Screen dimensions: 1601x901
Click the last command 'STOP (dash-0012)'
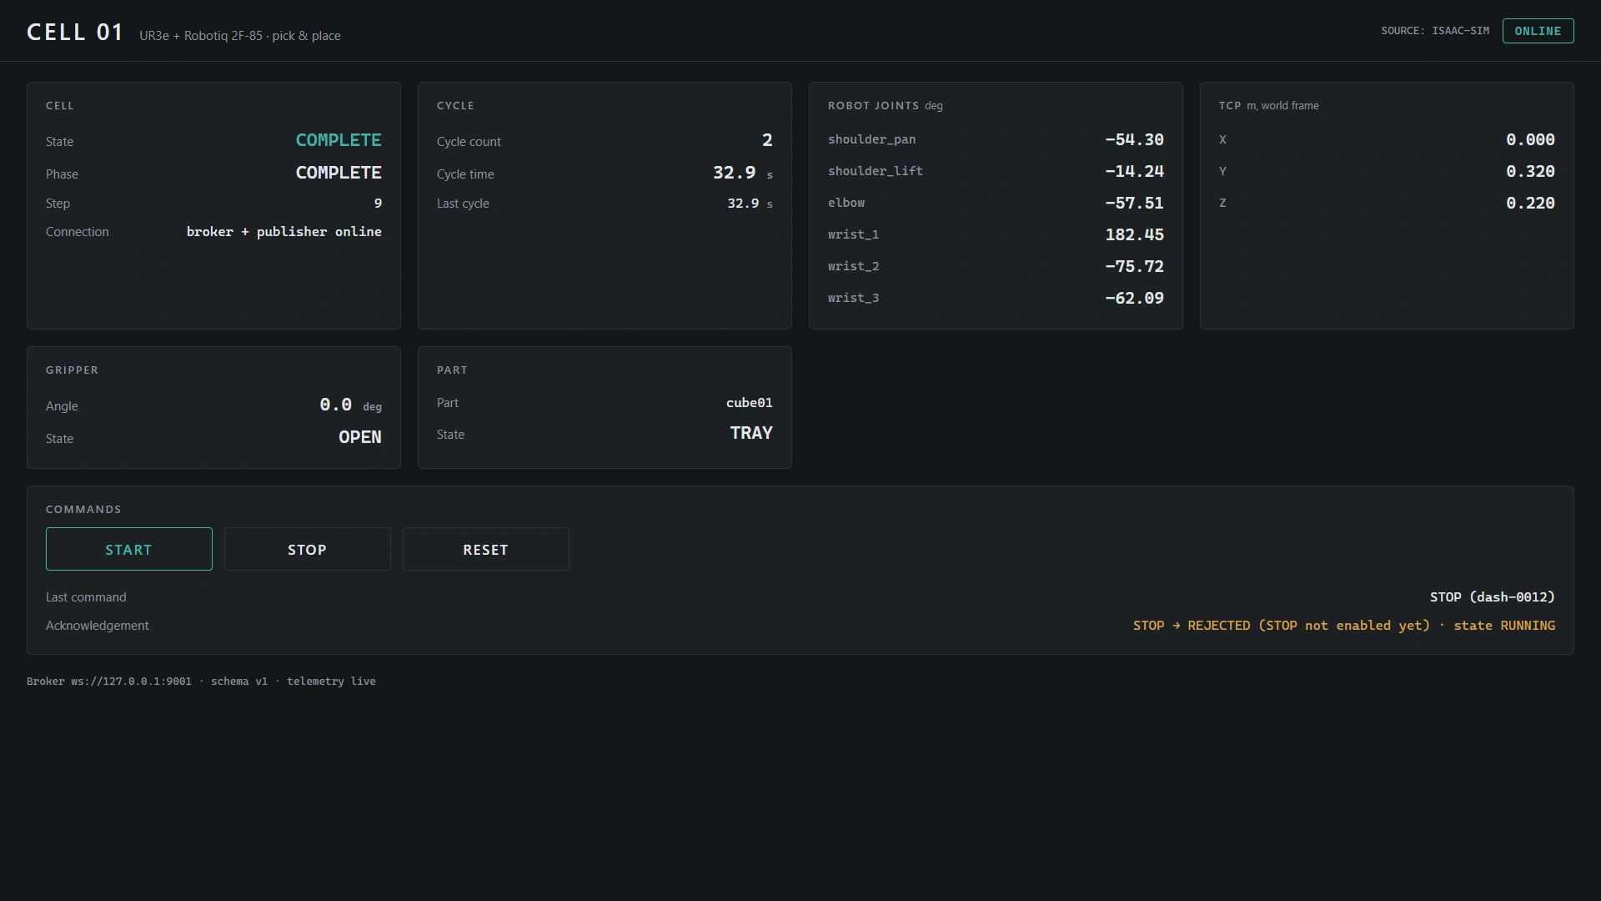[x=1492, y=597]
